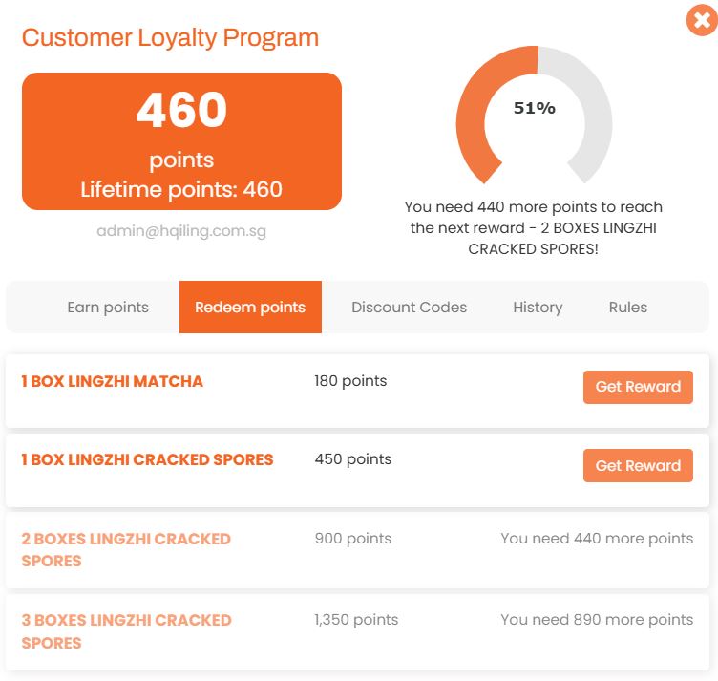Click the large 460 points balance

coord(181,111)
